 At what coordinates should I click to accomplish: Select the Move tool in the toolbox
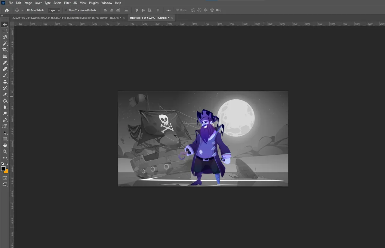(x=5, y=24)
